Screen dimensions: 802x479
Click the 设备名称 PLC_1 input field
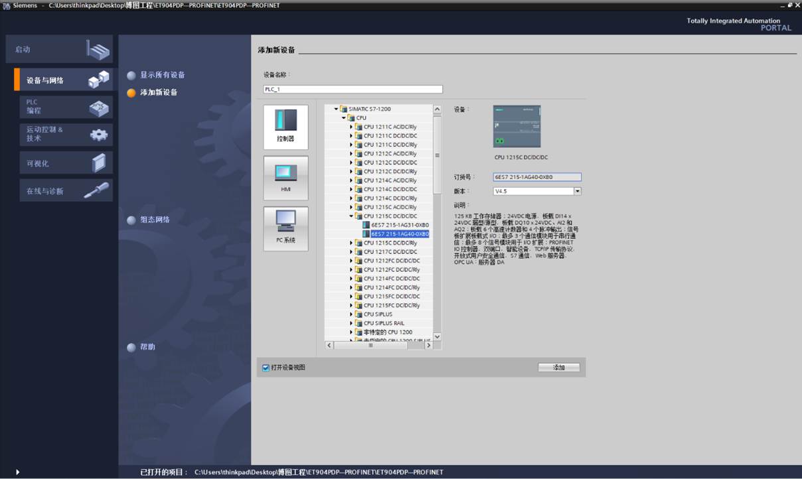pyautogui.click(x=353, y=89)
